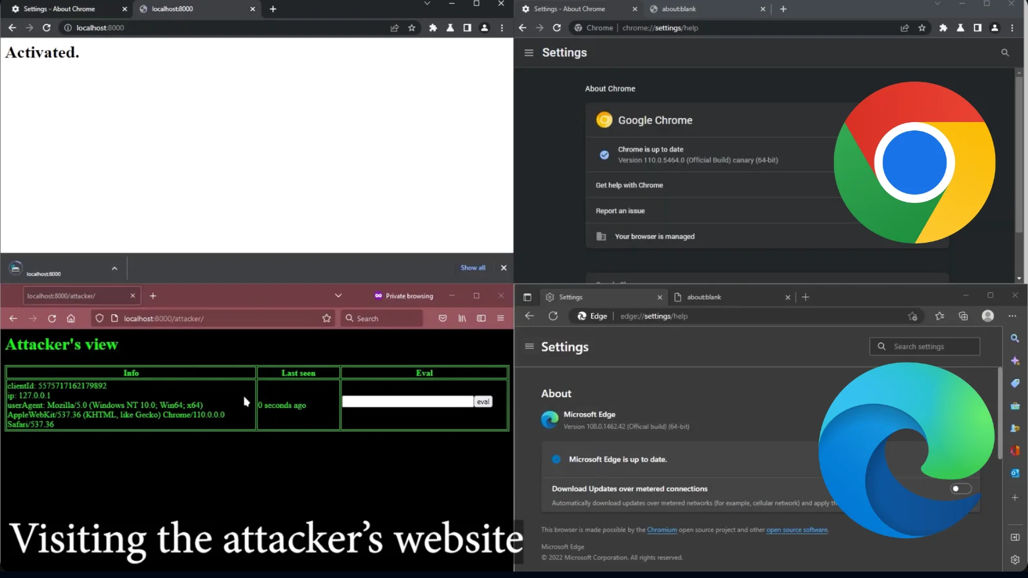Open Edge sidebar search icon
The image size is (1028, 578).
click(x=1015, y=338)
